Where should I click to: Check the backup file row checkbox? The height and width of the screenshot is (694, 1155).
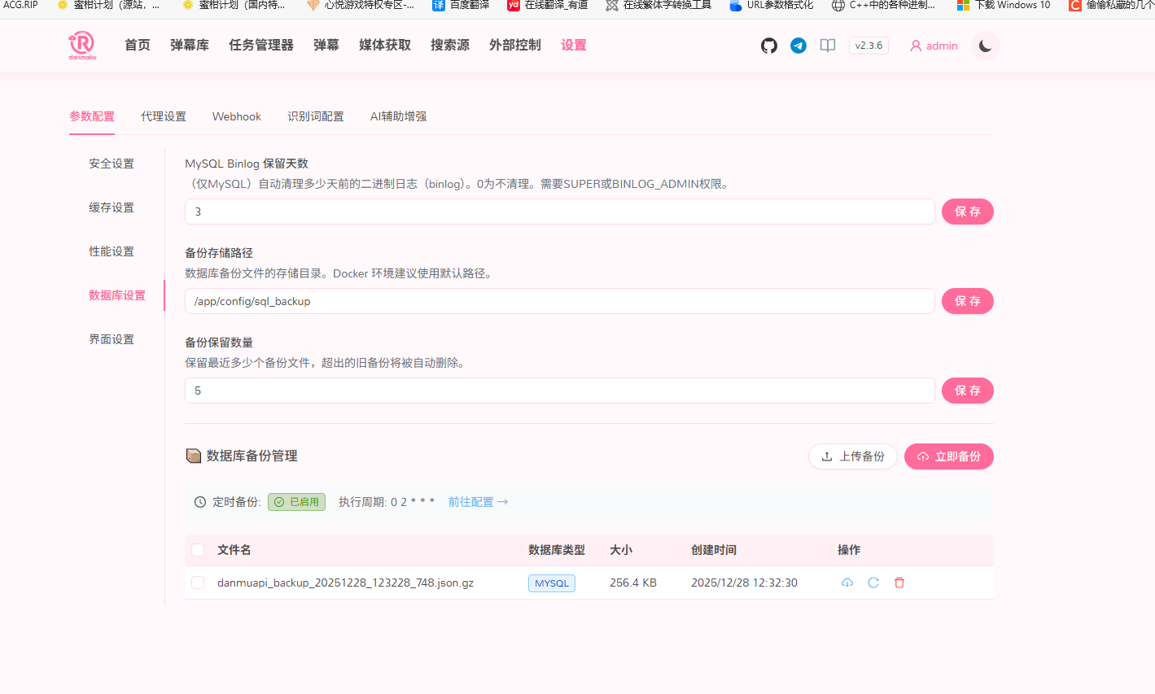click(x=198, y=583)
